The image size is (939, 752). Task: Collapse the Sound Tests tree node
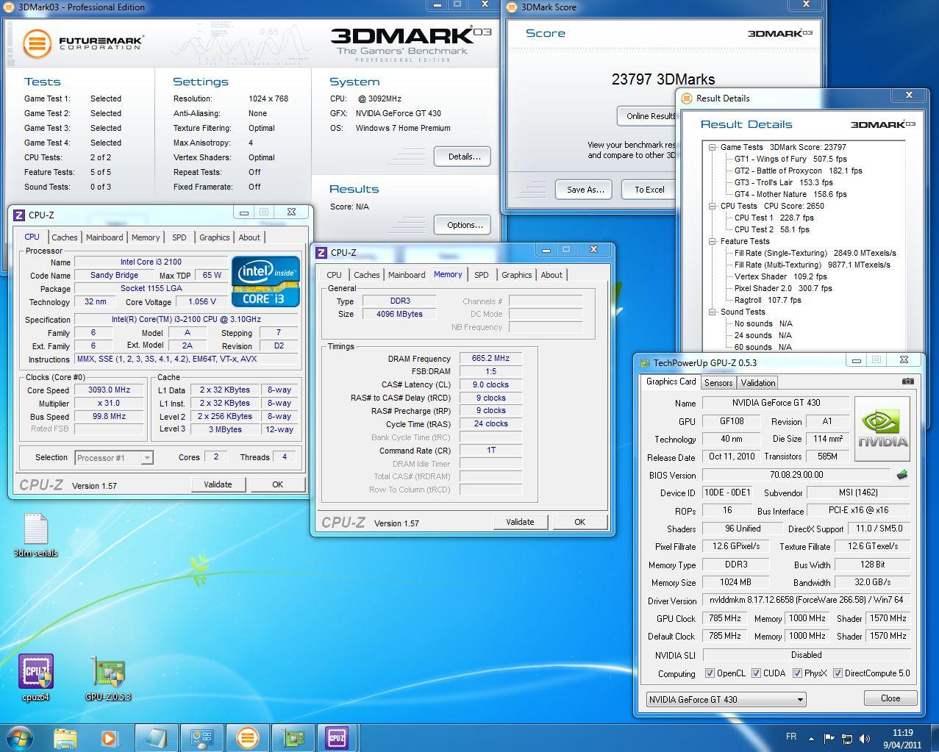(713, 312)
